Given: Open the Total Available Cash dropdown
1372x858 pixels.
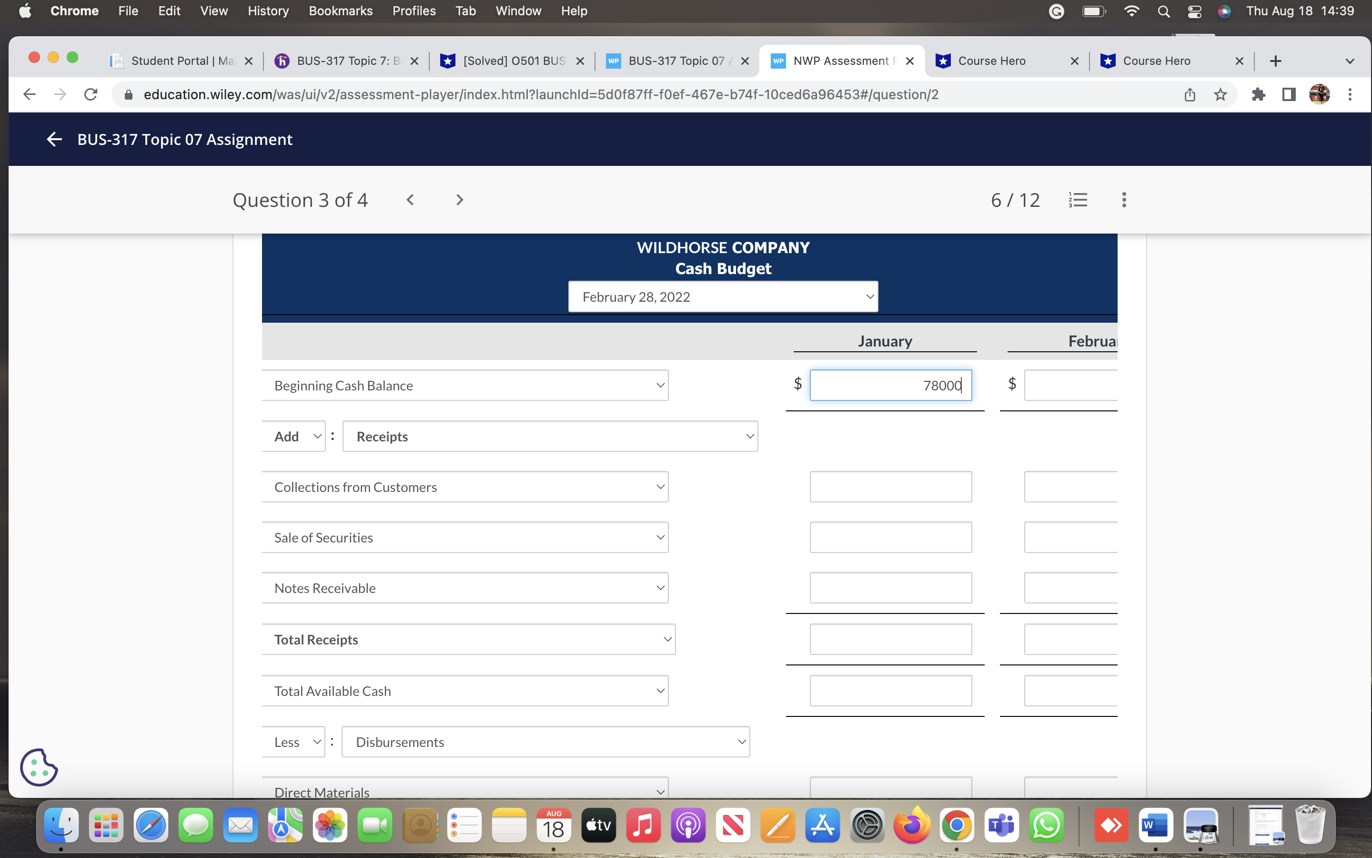Looking at the screenshot, I should (x=465, y=691).
